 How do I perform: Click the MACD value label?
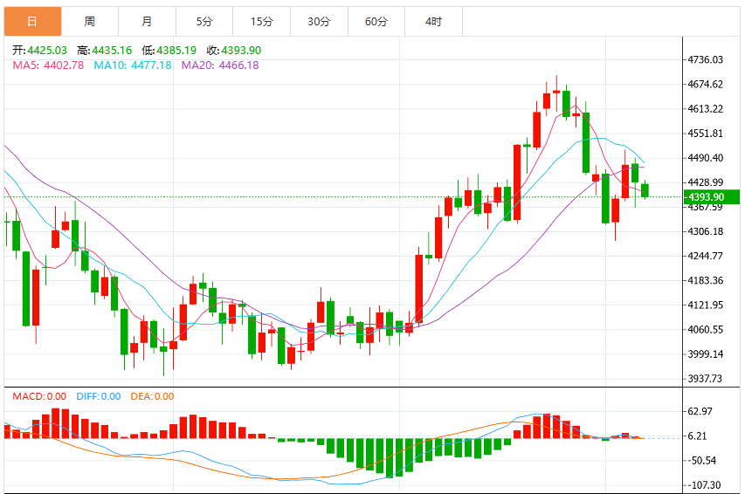tap(39, 396)
